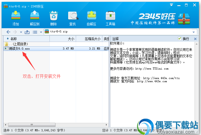Click the 软件简介 heading in comments
201x135 pixels.
coord(117,43)
